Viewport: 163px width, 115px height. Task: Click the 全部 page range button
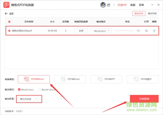[81, 31]
